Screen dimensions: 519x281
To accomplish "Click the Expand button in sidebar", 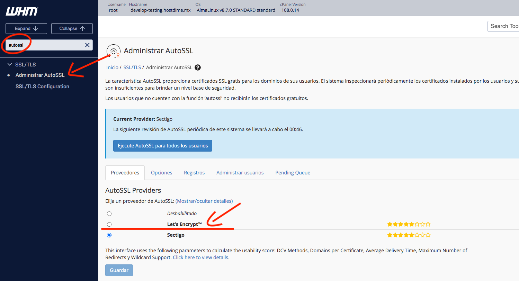I will (x=26, y=29).
